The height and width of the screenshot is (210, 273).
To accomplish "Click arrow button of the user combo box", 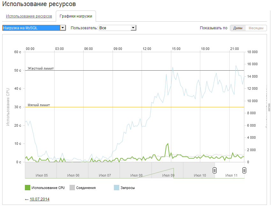I will pyautogui.click(x=133, y=28).
